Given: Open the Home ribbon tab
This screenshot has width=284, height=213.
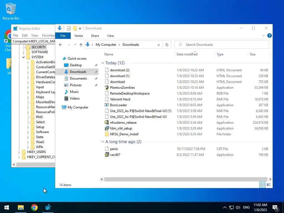Looking at the screenshot, I should click(78, 36).
